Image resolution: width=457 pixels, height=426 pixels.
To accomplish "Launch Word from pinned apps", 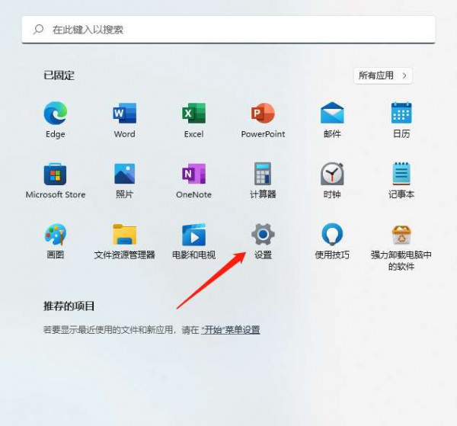I will pyautogui.click(x=124, y=113).
